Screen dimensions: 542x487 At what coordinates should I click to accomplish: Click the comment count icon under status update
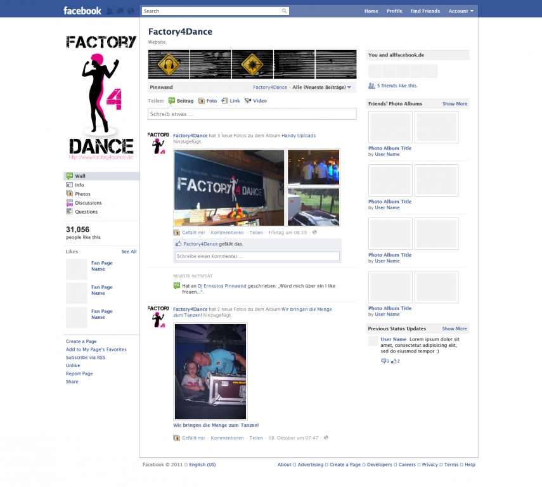point(384,361)
